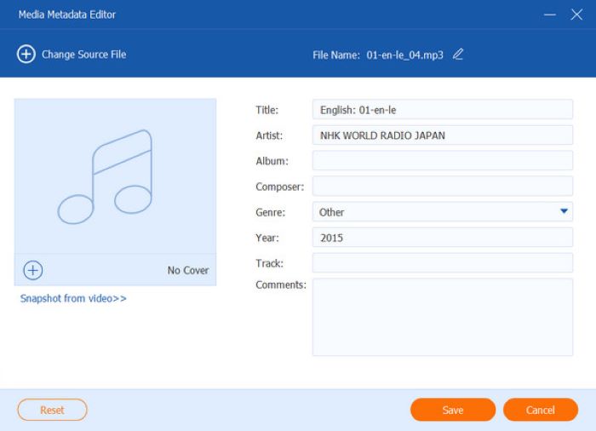Save the metadata changes

(x=453, y=410)
